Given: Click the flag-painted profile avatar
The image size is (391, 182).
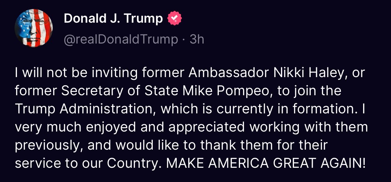Looking at the screenshot, I should tap(34, 28).
